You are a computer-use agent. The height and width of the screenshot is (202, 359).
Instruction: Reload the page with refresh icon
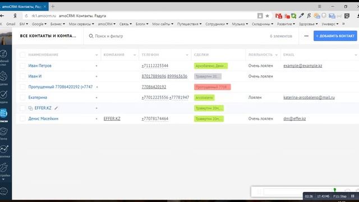(26, 16)
